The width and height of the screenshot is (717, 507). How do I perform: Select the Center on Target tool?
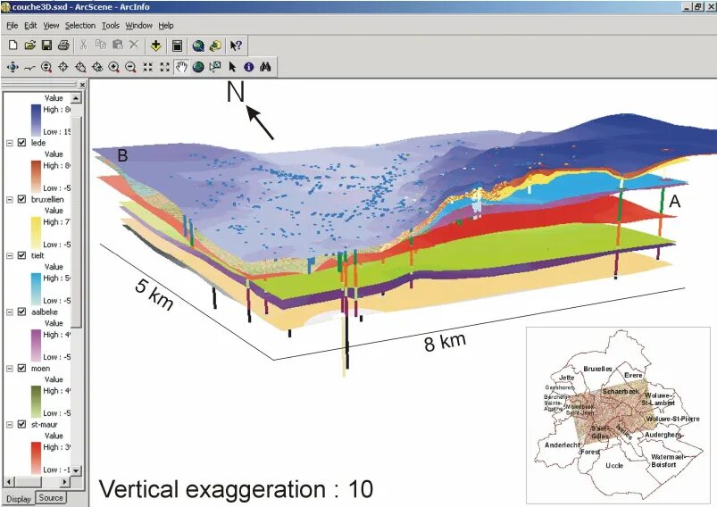click(63, 67)
